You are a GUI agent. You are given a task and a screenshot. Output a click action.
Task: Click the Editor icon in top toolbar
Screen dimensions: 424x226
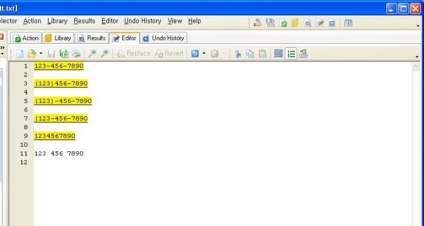[320, 23]
